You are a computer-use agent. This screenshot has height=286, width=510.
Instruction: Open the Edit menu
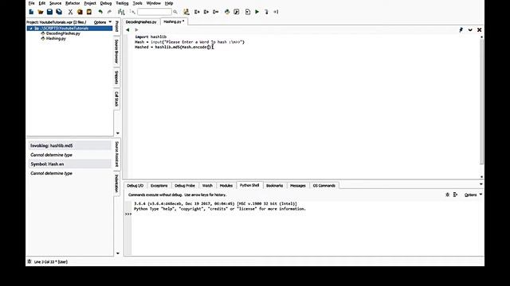pyautogui.click(x=42, y=3)
